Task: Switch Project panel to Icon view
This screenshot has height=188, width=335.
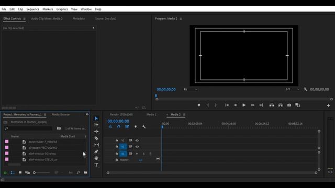Action: click(20, 172)
